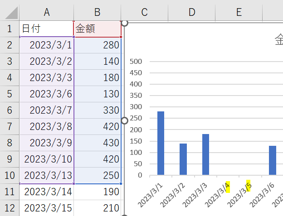Click the 金額 header cell

(x=97, y=29)
